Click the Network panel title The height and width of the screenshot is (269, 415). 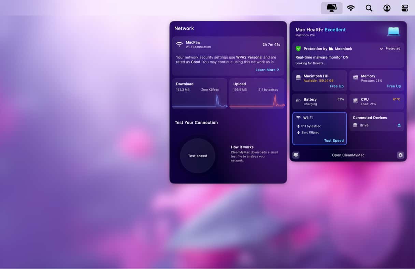pyautogui.click(x=184, y=28)
